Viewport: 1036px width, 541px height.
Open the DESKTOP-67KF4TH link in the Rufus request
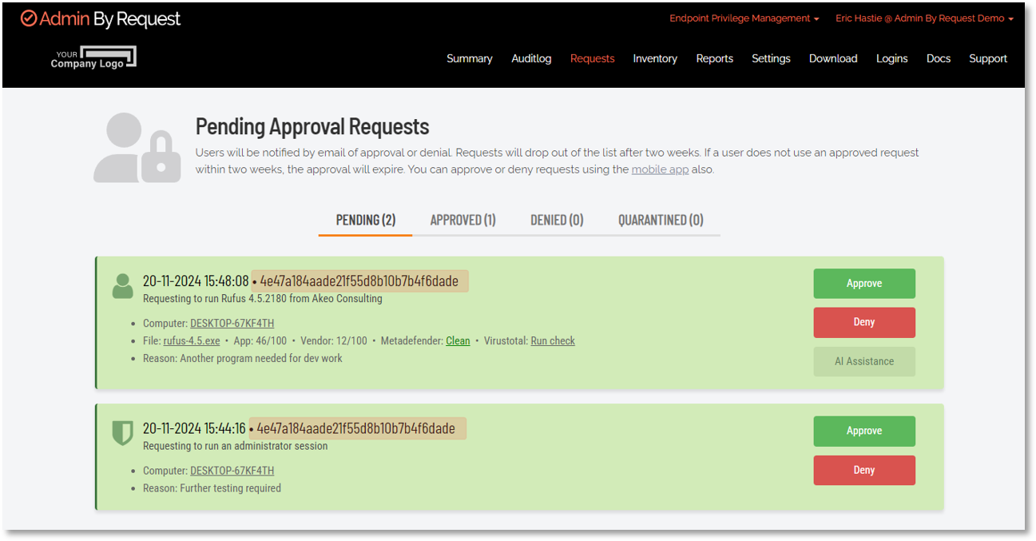pyautogui.click(x=232, y=324)
